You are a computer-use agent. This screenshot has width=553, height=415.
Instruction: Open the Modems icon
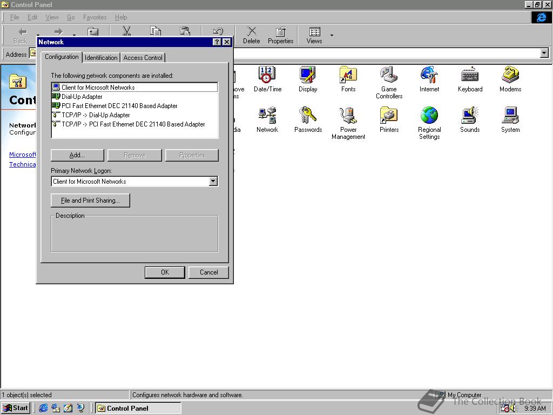[510, 79]
